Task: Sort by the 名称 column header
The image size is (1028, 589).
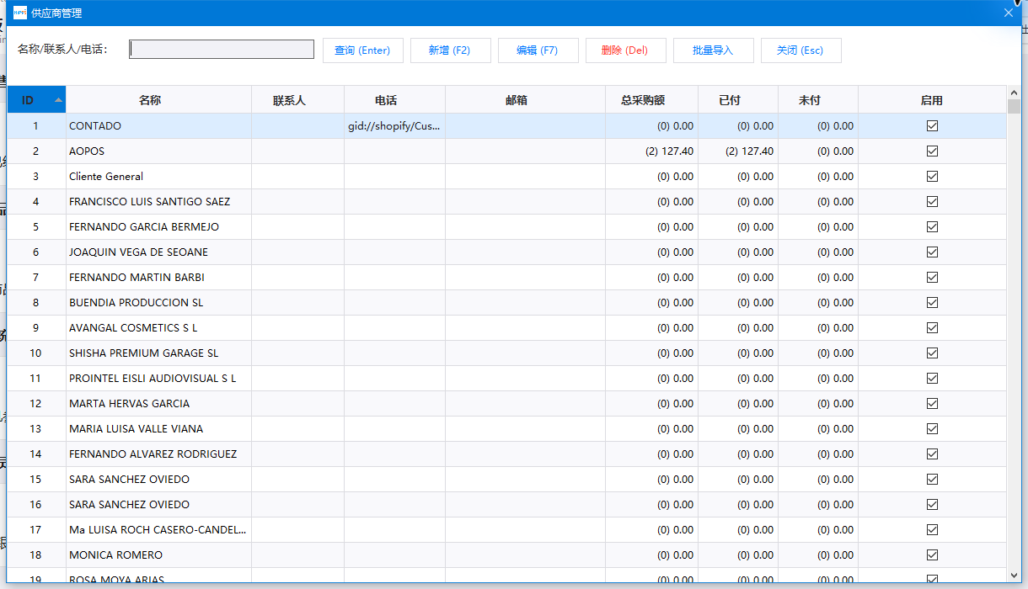Action: (158, 100)
